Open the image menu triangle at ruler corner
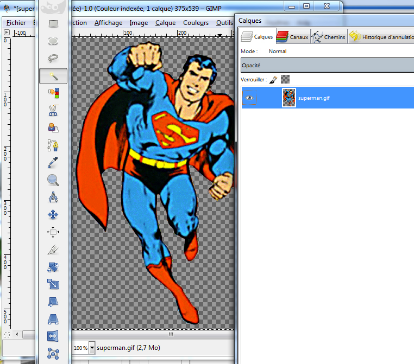 7,33
